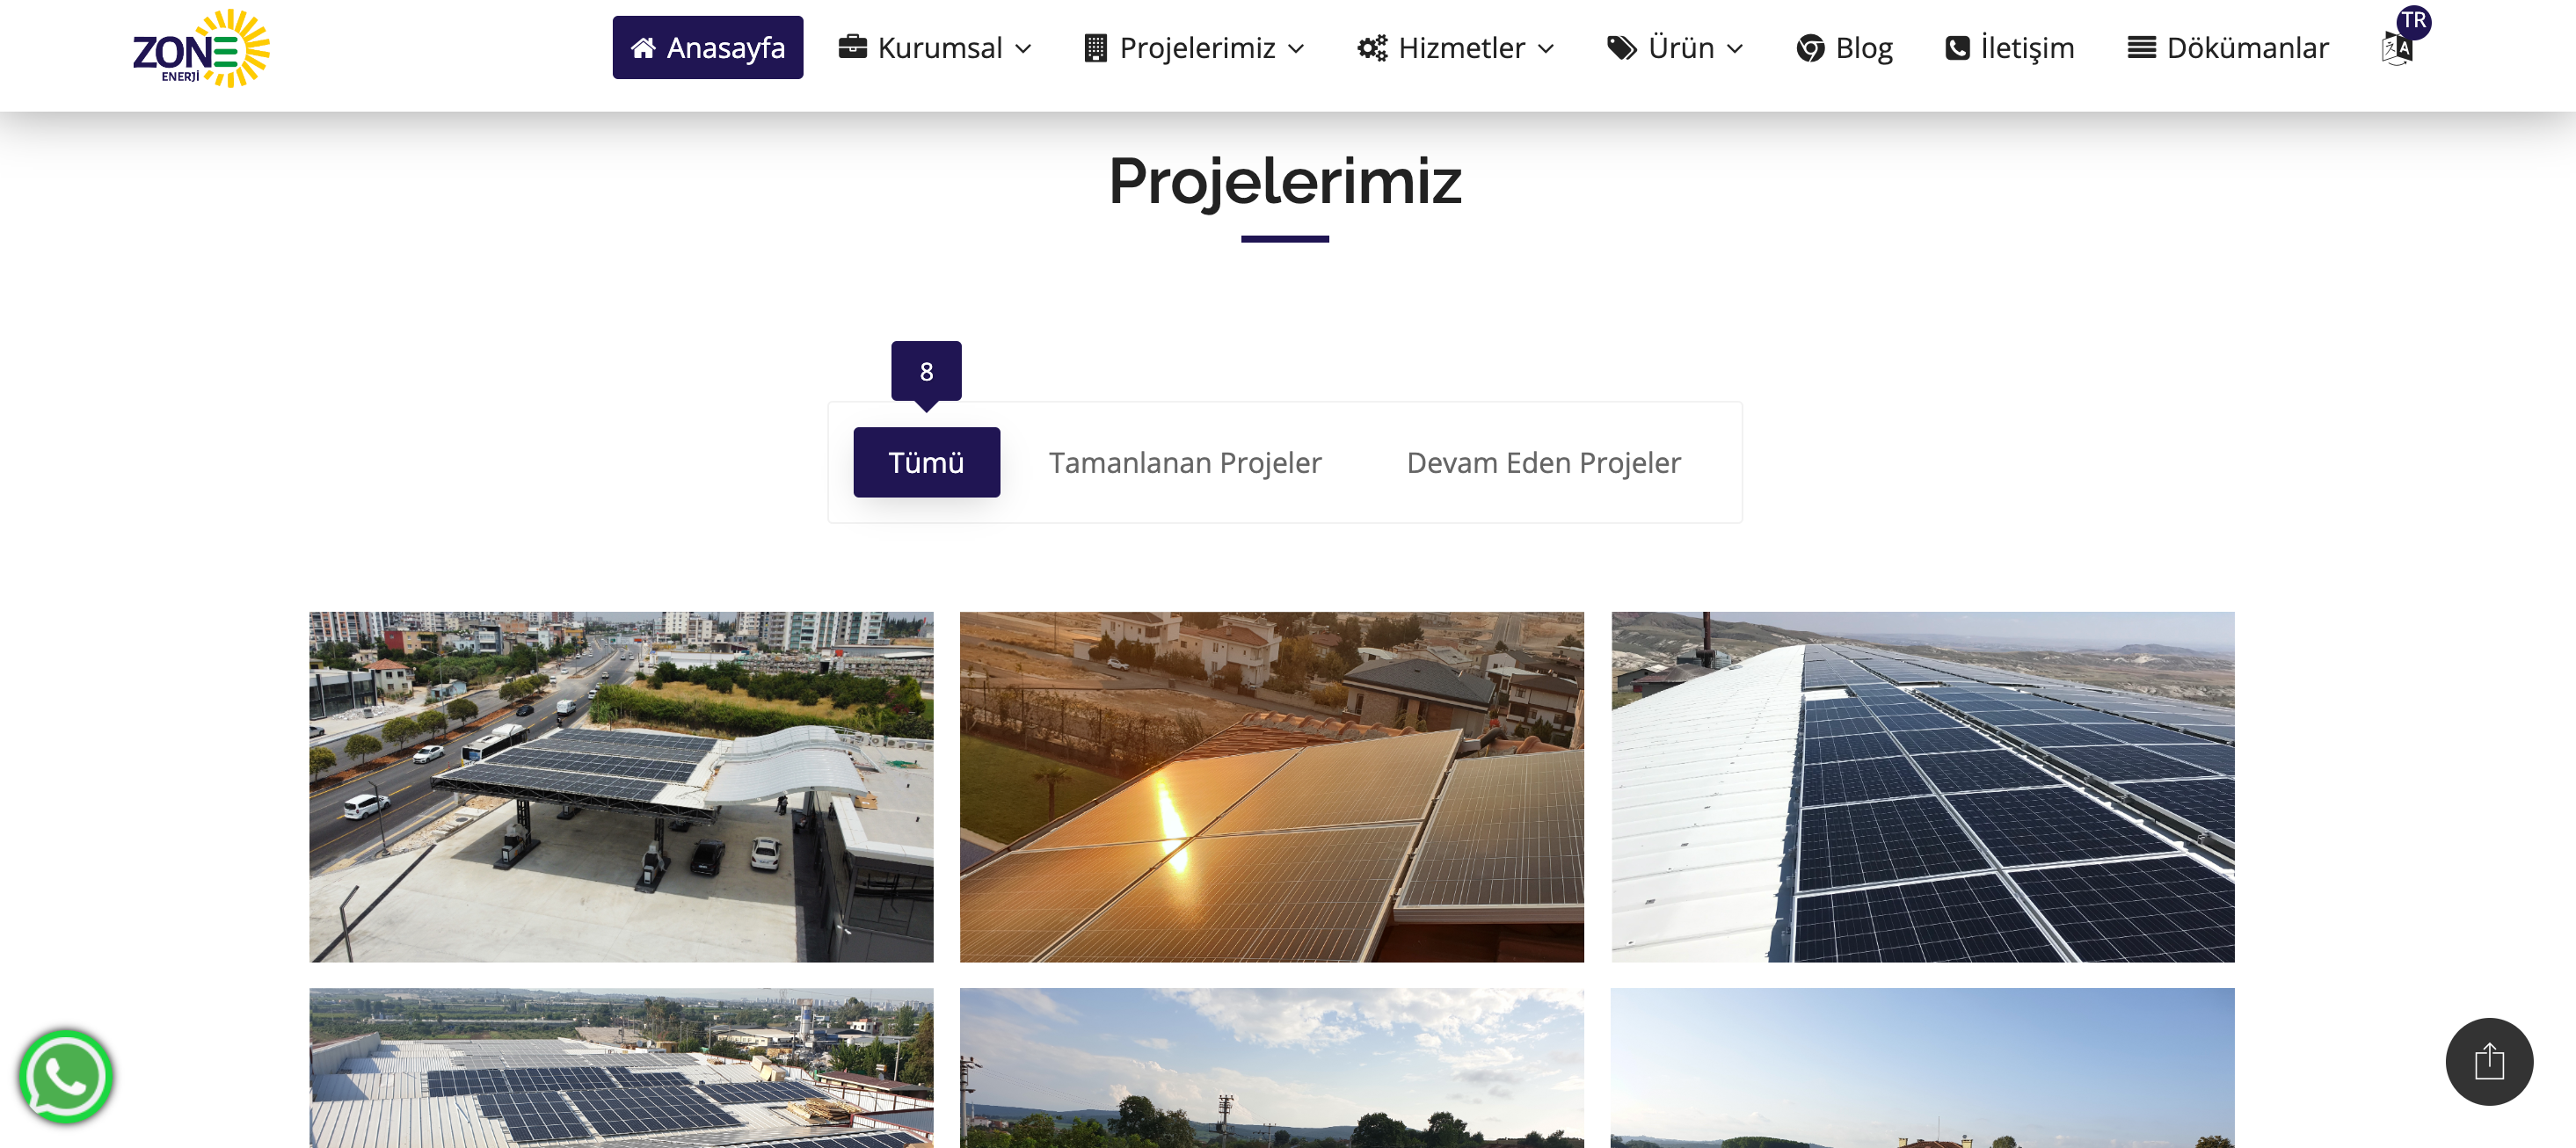Click the building icon beside Projelerimiz

[1095, 48]
